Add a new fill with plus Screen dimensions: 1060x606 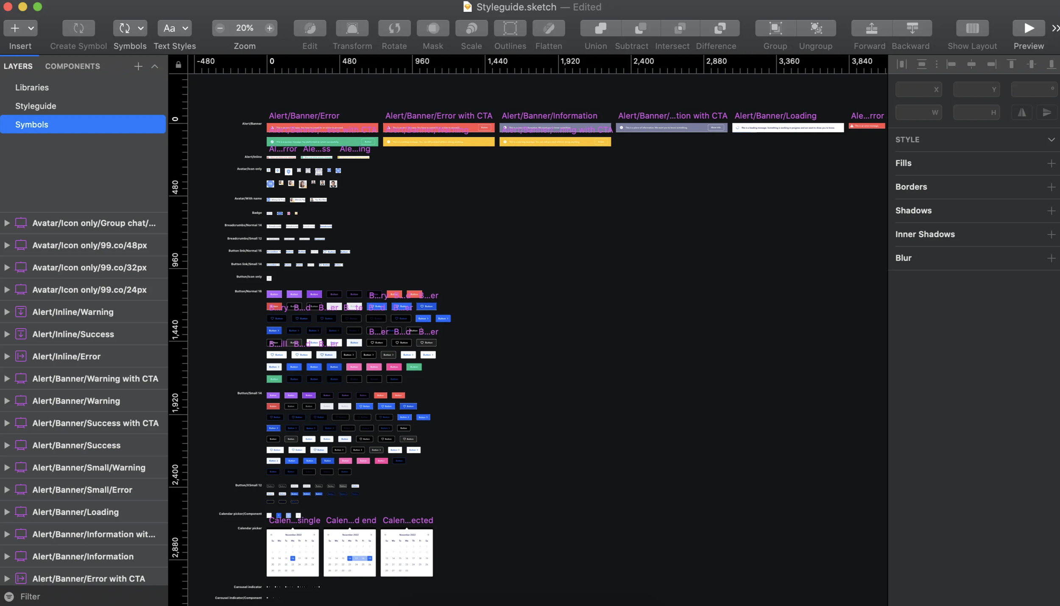[x=1051, y=164]
